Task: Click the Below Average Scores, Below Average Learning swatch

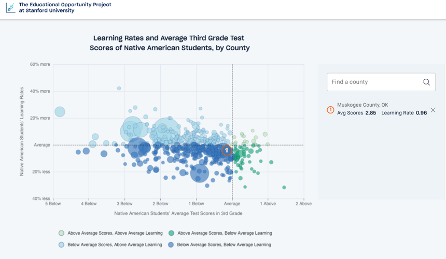Action: coord(171,245)
